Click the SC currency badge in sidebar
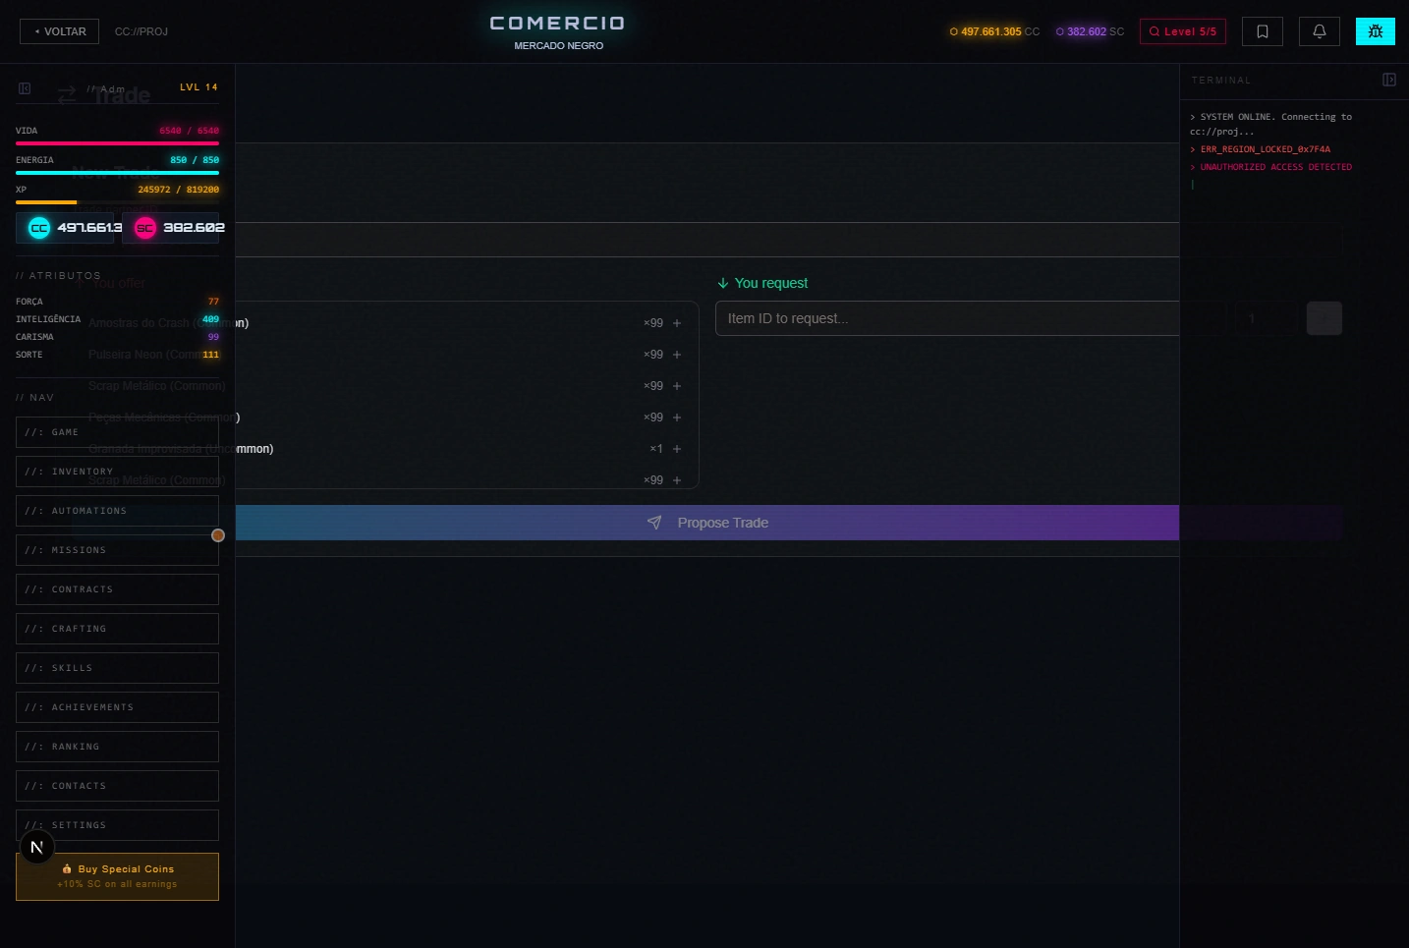The width and height of the screenshot is (1409, 948). (171, 228)
